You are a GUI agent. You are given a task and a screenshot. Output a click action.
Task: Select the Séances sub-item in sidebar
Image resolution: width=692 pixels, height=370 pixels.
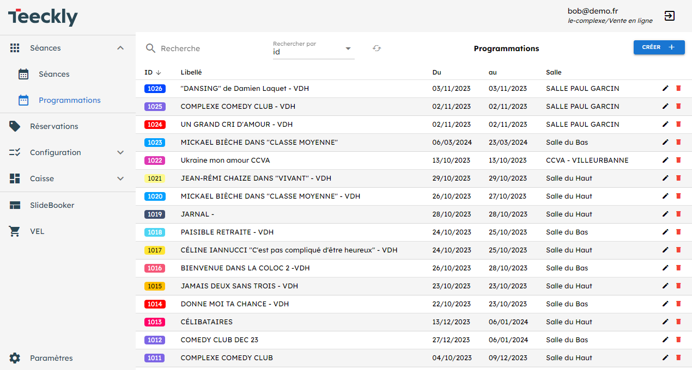click(54, 74)
